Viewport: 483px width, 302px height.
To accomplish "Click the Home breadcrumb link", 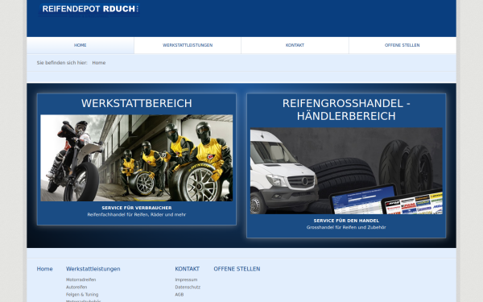I will (x=99, y=63).
